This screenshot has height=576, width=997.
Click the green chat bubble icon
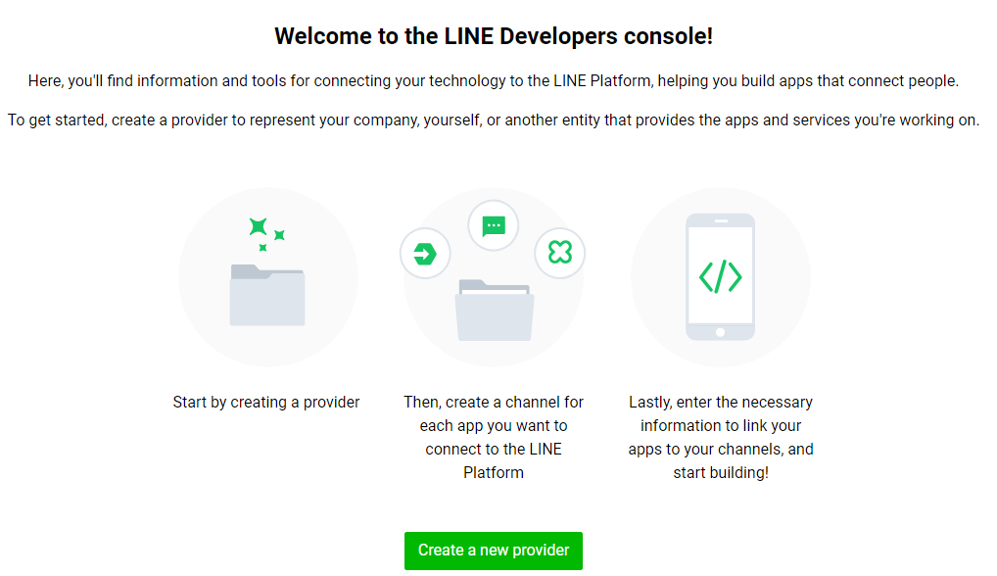pyautogui.click(x=494, y=225)
